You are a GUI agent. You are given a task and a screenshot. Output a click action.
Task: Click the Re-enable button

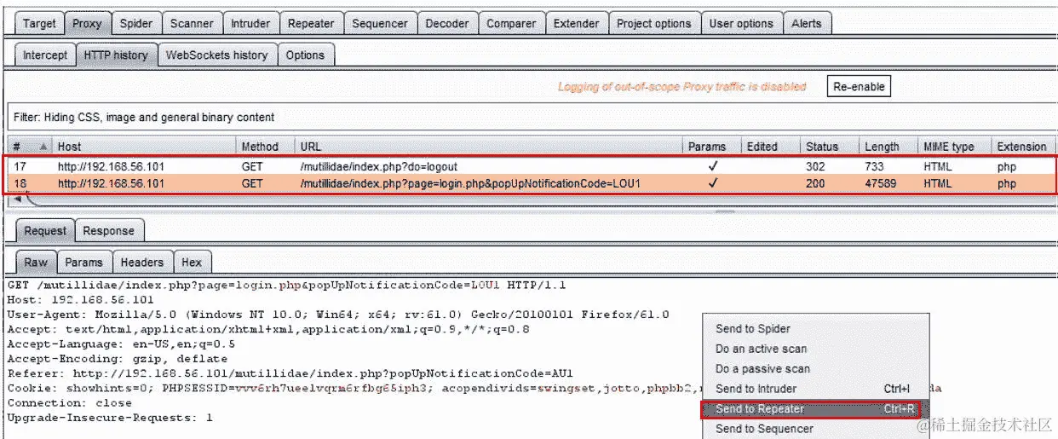859,86
